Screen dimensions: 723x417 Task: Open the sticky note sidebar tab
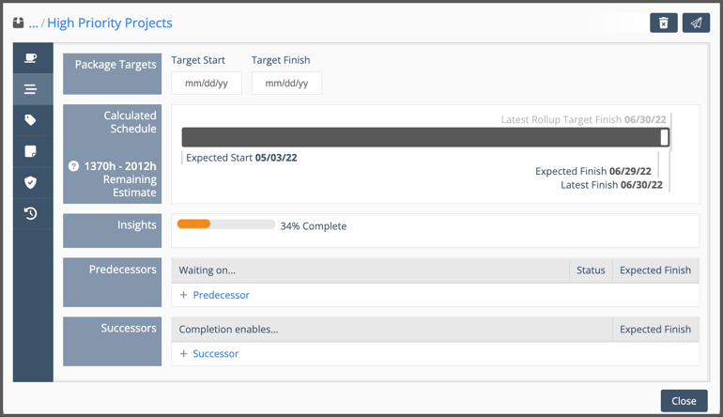(31, 151)
